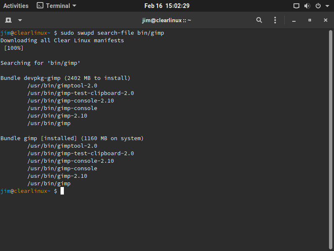Click the Terminal icon in the top bar

click(40, 6)
